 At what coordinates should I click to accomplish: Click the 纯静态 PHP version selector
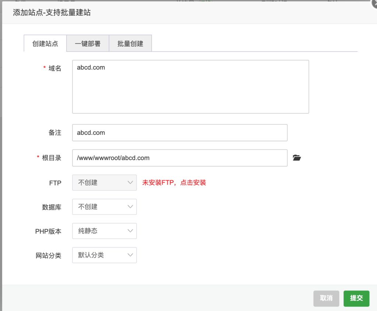[x=104, y=231]
